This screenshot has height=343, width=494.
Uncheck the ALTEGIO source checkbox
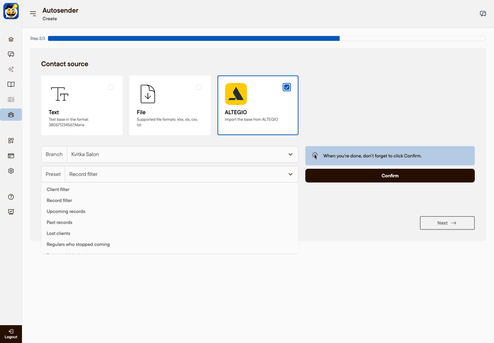coord(287,87)
